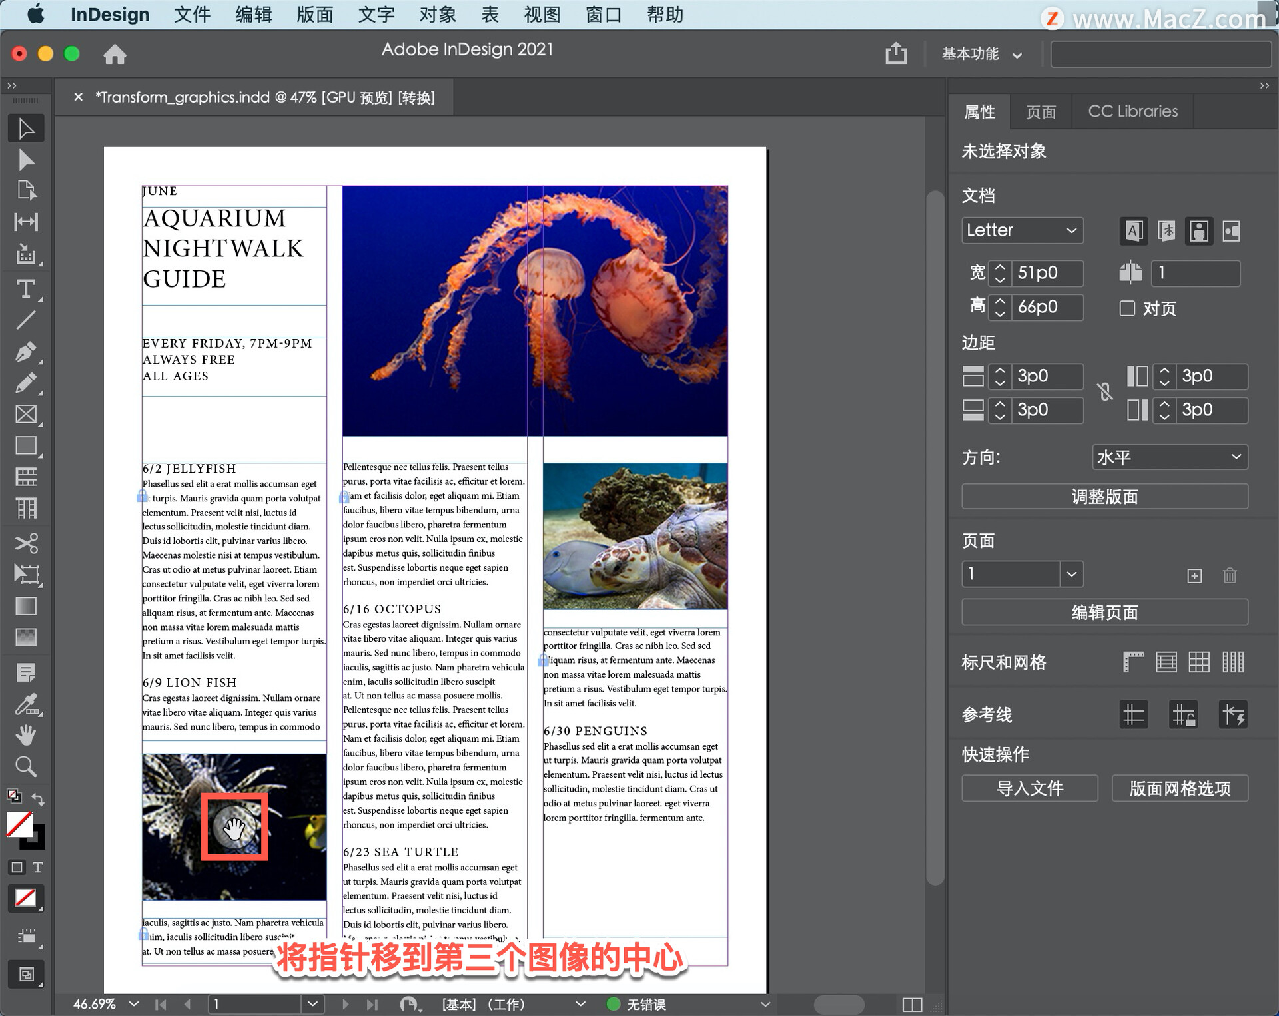Select the Pen tool
The height and width of the screenshot is (1016, 1279).
click(26, 352)
